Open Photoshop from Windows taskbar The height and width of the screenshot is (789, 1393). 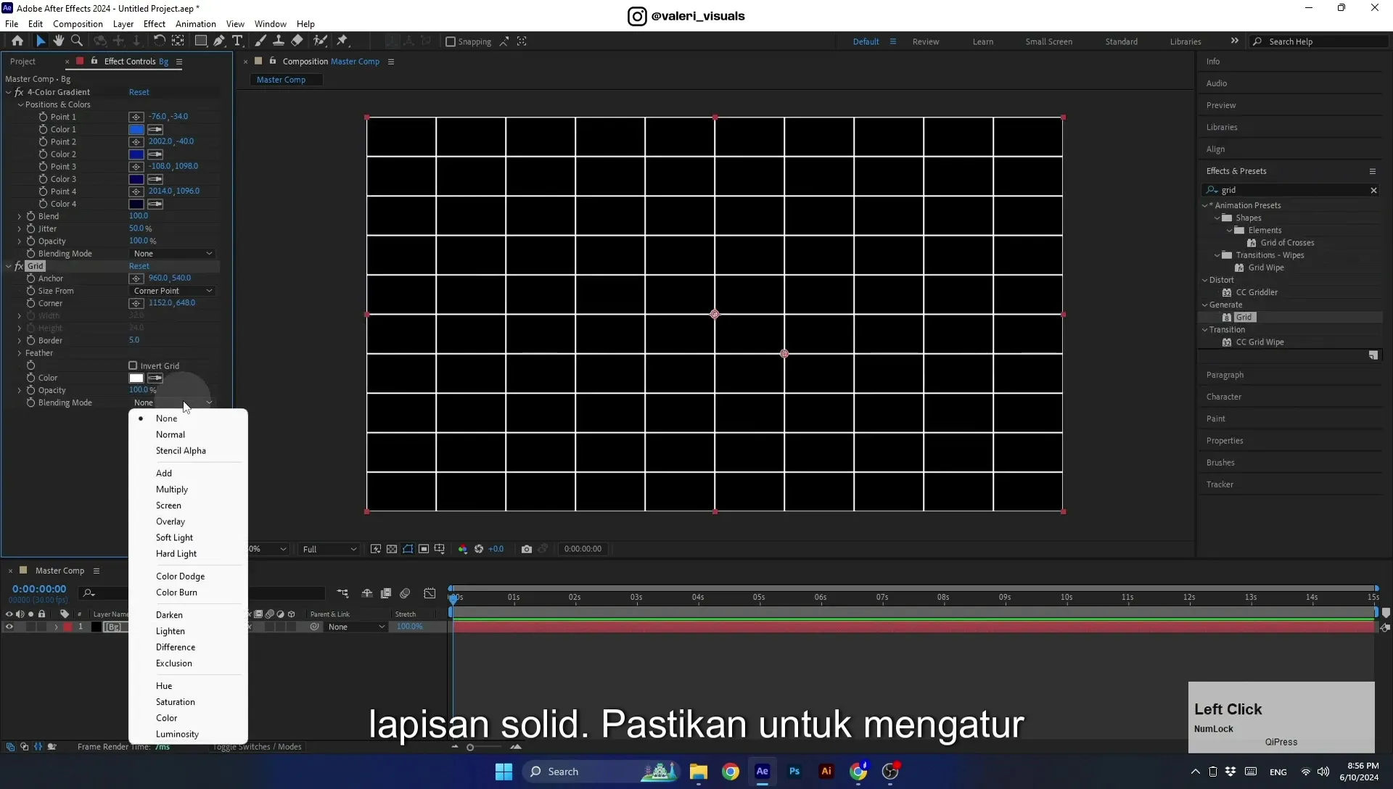click(794, 772)
